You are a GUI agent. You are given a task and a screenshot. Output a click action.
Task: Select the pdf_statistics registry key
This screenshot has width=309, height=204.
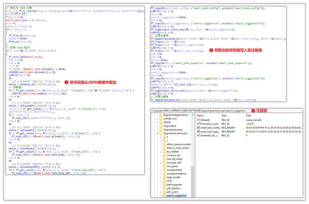(x=174, y=188)
